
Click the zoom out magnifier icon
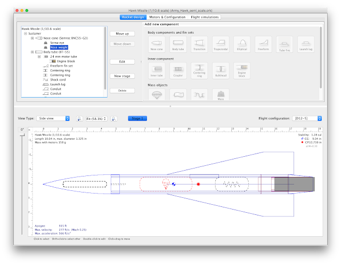coord(79,118)
